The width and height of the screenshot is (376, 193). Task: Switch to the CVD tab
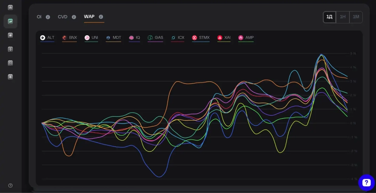click(63, 17)
